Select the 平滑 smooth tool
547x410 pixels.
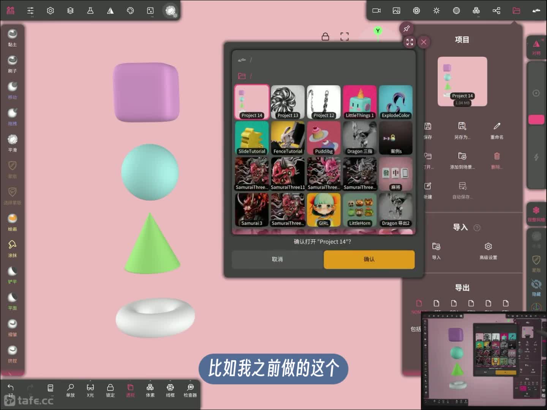13,143
